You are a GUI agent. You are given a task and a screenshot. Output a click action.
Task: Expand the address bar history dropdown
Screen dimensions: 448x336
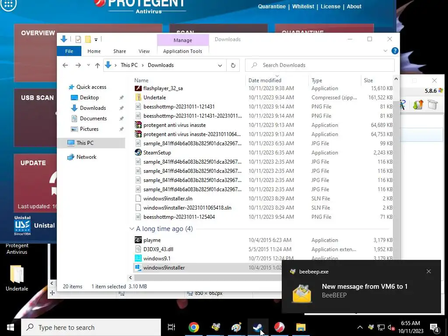click(220, 66)
